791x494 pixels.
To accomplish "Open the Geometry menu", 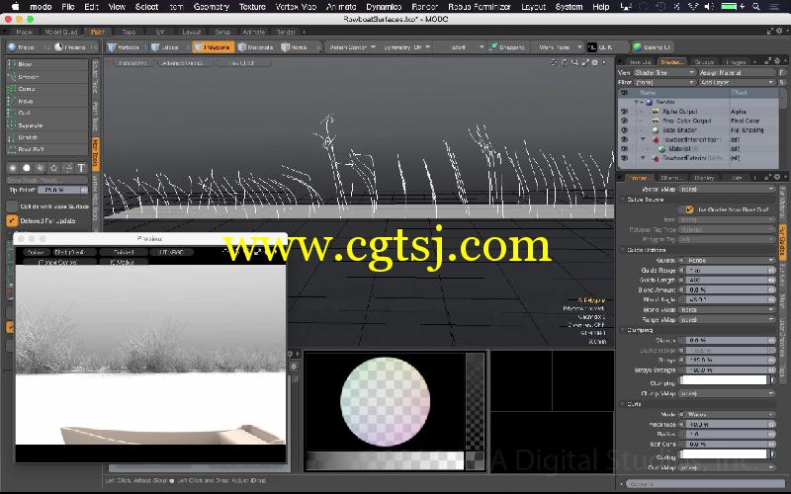I will click(x=212, y=7).
